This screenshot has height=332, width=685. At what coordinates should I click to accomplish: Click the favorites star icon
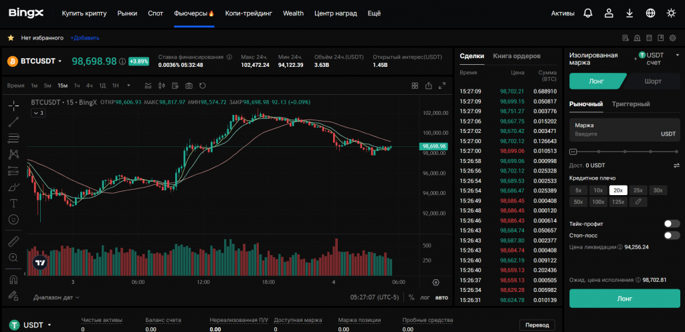click(x=11, y=38)
